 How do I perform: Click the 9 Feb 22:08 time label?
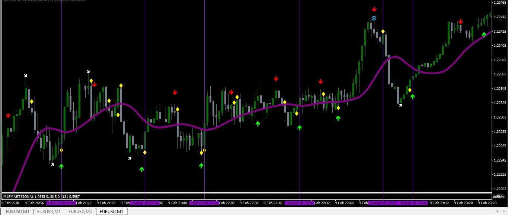point(249,203)
